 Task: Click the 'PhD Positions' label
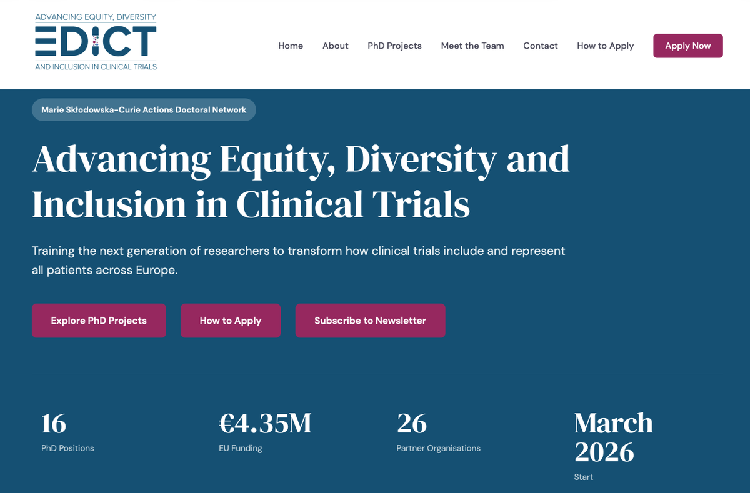(67, 448)
